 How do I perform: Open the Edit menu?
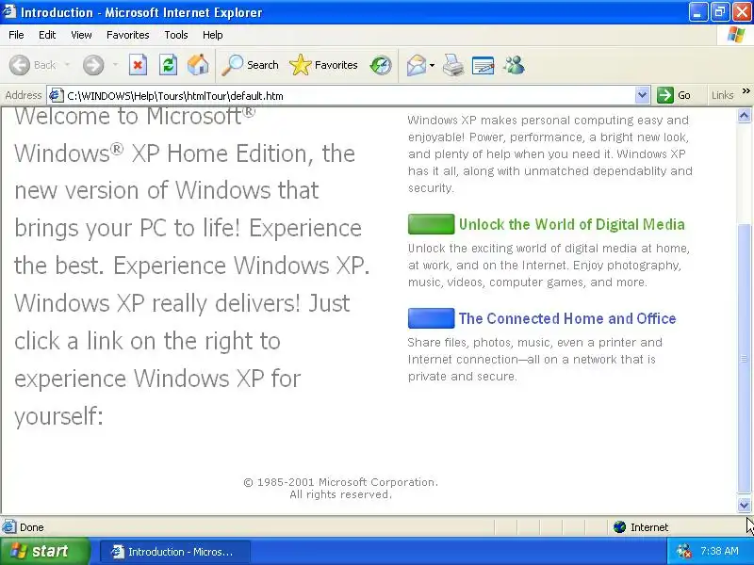tap(47, 35)
